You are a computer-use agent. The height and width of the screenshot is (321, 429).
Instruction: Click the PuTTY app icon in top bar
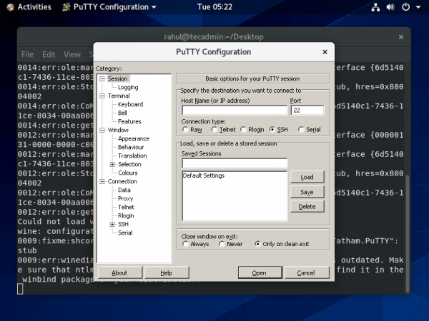pyautogui.click(x=67, y=7)
